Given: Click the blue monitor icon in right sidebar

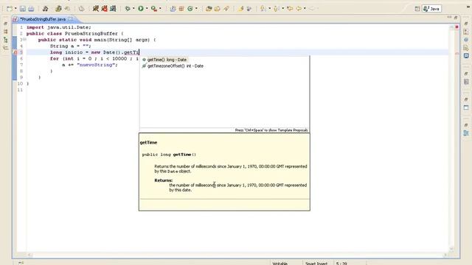Looking at the screenshot, I should tap(466, 56).
